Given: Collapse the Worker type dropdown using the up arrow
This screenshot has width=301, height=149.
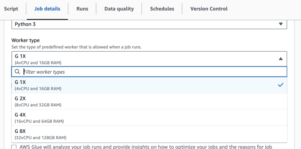Looking at the screenshot, I should (x=280, y=59).
